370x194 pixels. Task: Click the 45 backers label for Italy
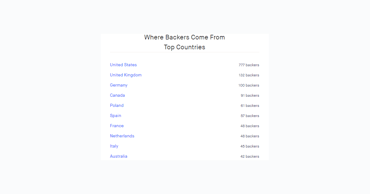click(250, 146)
